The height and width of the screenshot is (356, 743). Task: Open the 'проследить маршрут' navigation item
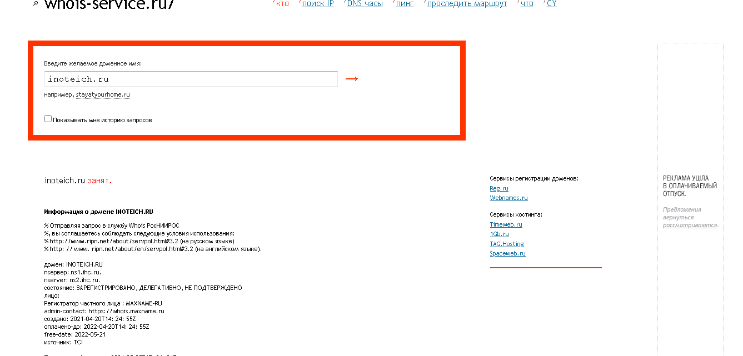466,3
